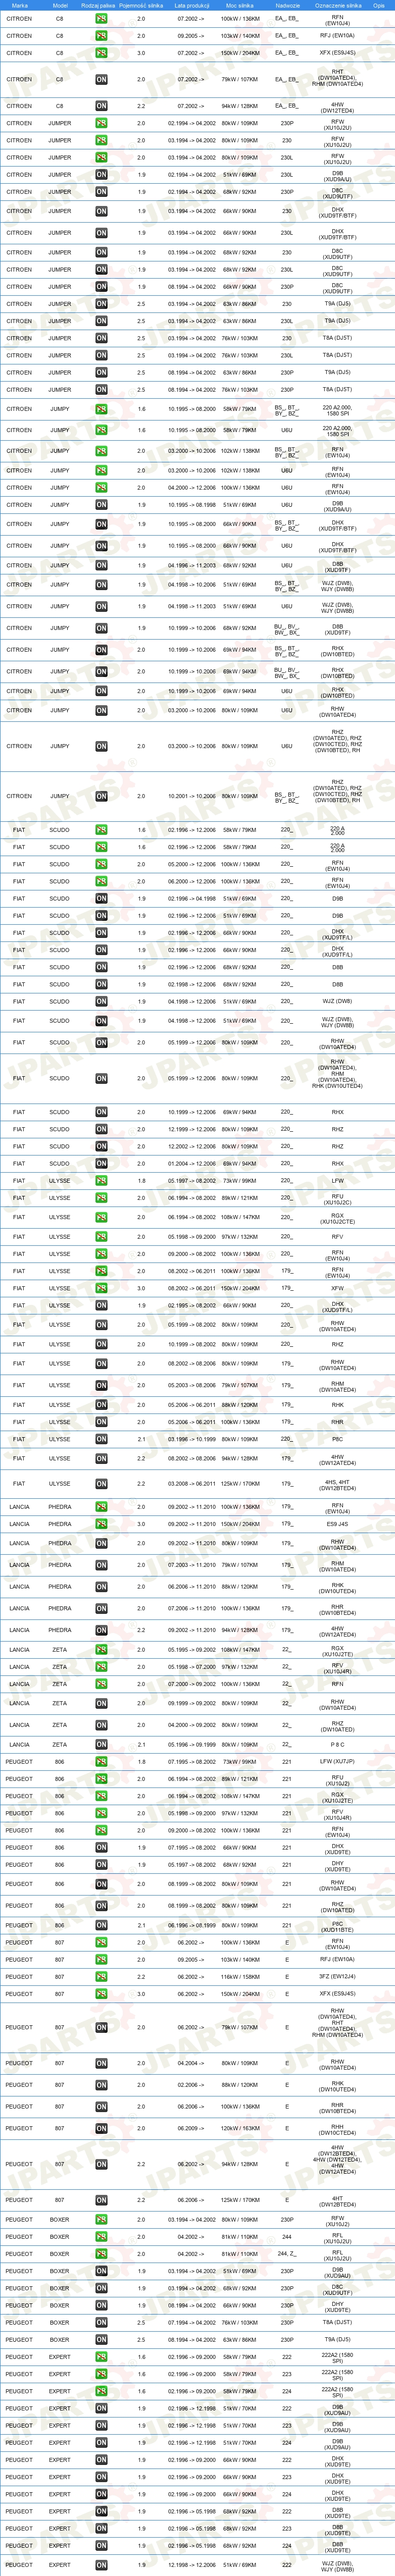
Task: Click ON icon in Fiat Ulysse 4HS, 4HT row
Action: [x=101, y=1484]
